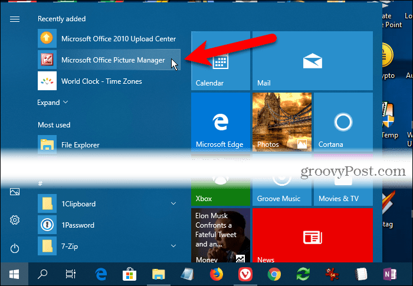Open the Calendar tile
This screenshot has width=413, height=286.
coord(221,61)
